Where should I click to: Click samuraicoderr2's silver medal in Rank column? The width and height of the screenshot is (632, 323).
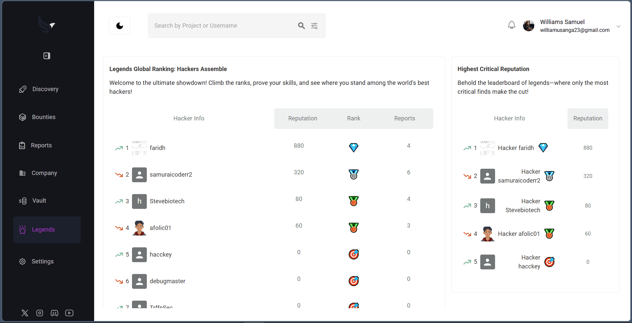[x=354, y=174]
